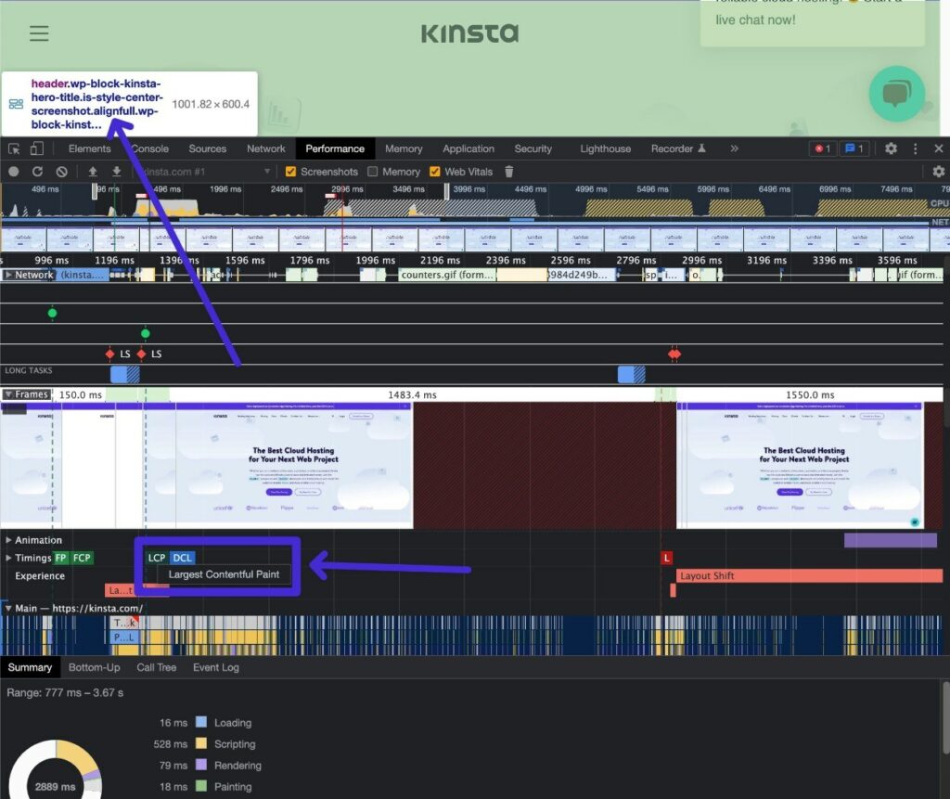
Task: Clear the current performance recording
Action: tap(59, 172)
